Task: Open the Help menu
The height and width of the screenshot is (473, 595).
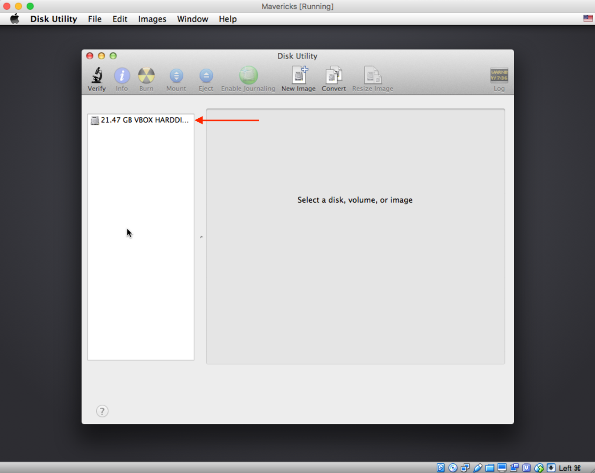Action: click(x=228, y=19)
